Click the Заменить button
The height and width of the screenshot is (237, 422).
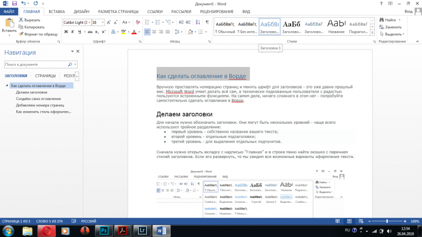(x=390, y=27)
